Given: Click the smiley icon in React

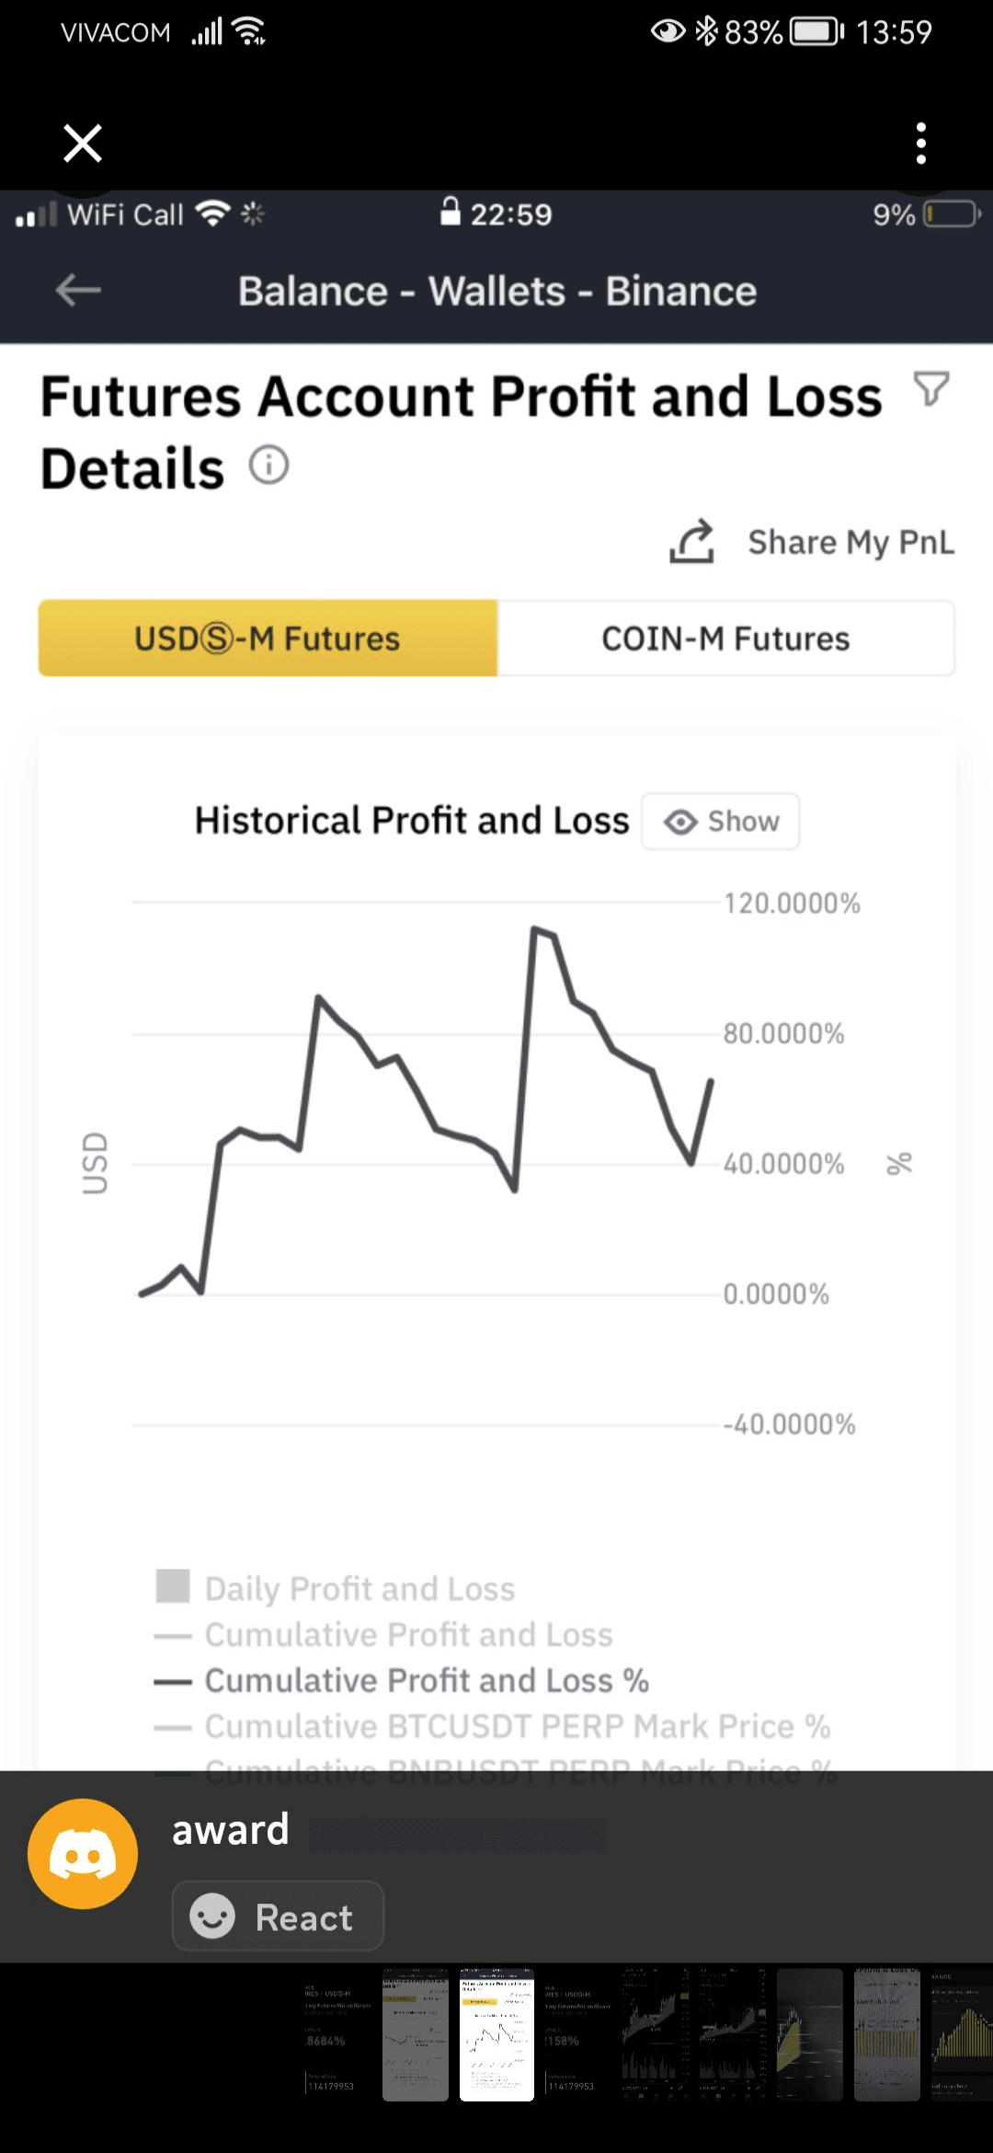Looking at the screenshot, I should [212, 1917].
